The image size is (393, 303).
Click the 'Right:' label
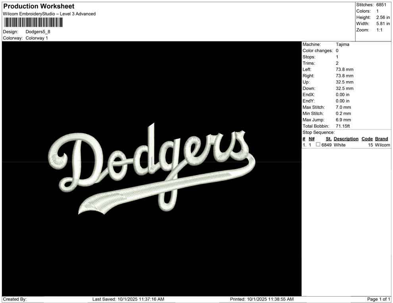click(308, 76)
